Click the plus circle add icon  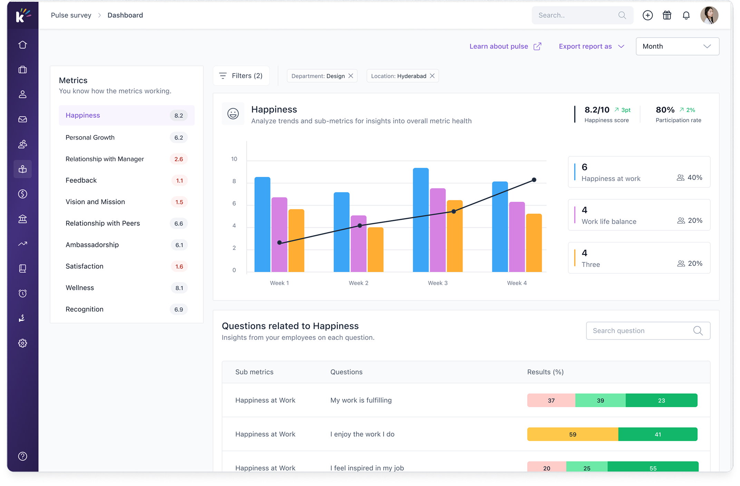click(647, 15)
